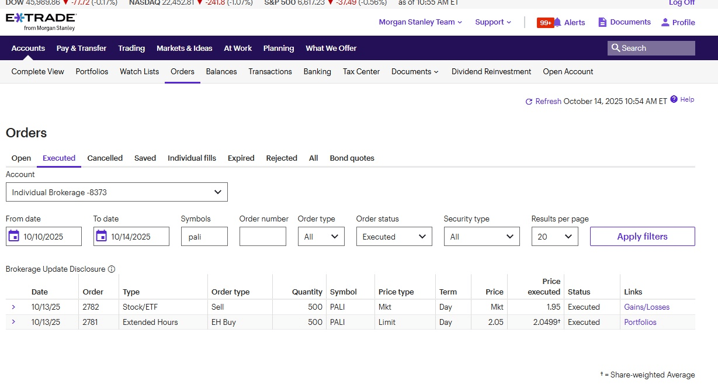
Task: Open the Gains/Losses link
Action: tap(647, 307)
